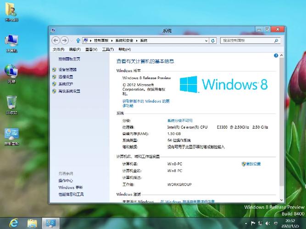Expand breadcrumb arrow after 控制面板
This screenshot has height=229, width=306.
[x=112, y=41]
